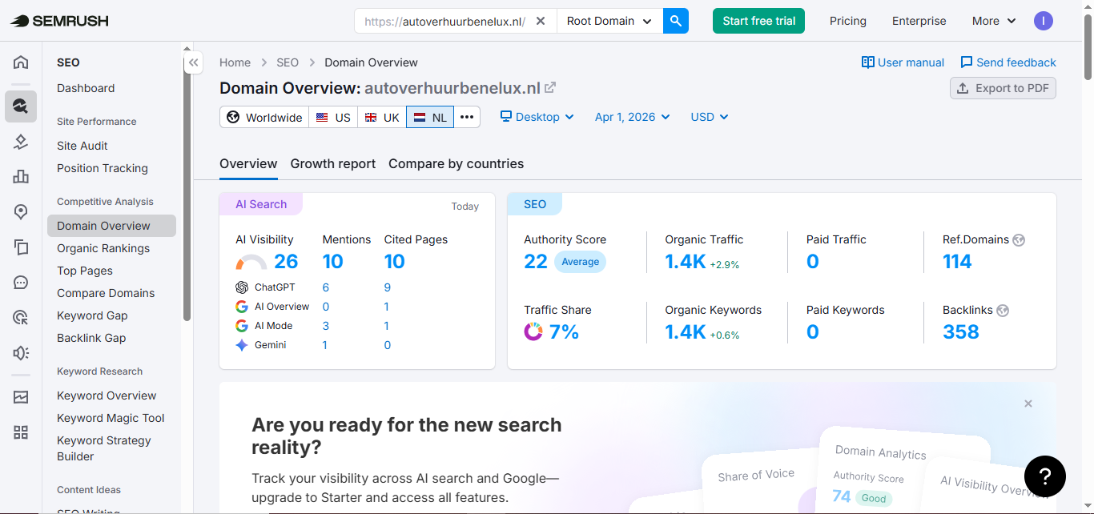
Task: Open the Compare by countries tab
Action: tap(457, 163)
